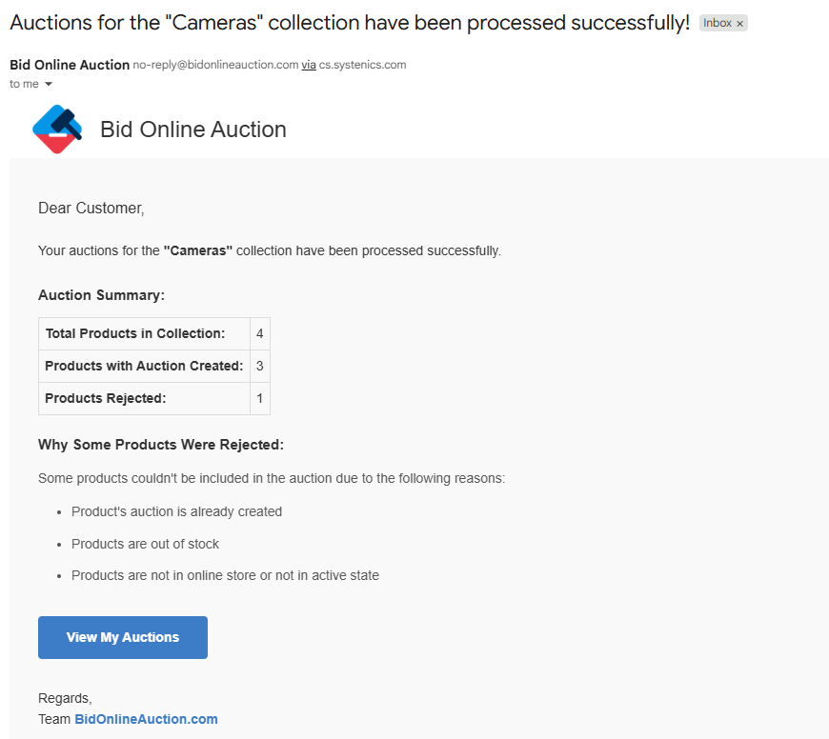The image size is (829, 739).
Task: Click the Products with Auction Created cell
Action: click(x=144, y=366)
